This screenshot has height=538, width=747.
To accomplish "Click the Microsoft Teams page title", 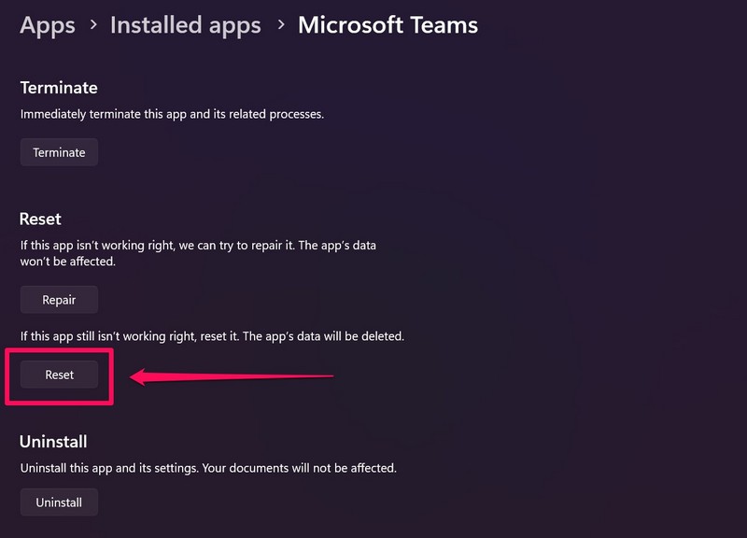I will pos(388,25).
